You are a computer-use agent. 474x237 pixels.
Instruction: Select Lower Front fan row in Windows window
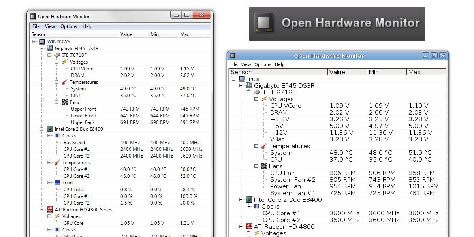click(120, 116)
